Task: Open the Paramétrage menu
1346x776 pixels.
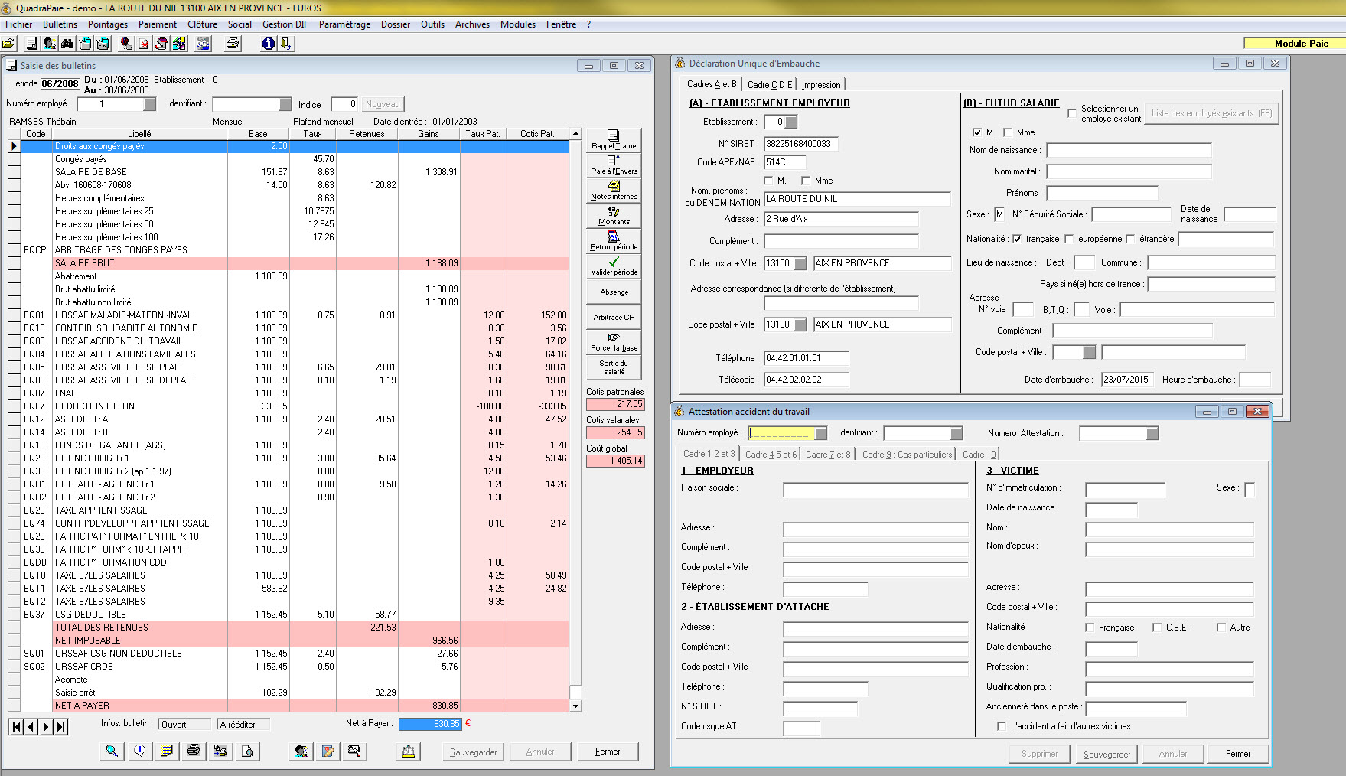Action: tap(344, 24)
